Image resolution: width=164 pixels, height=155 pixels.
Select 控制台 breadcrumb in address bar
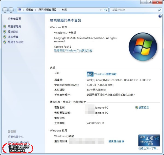pyautogui.click(x=30, y=10)
